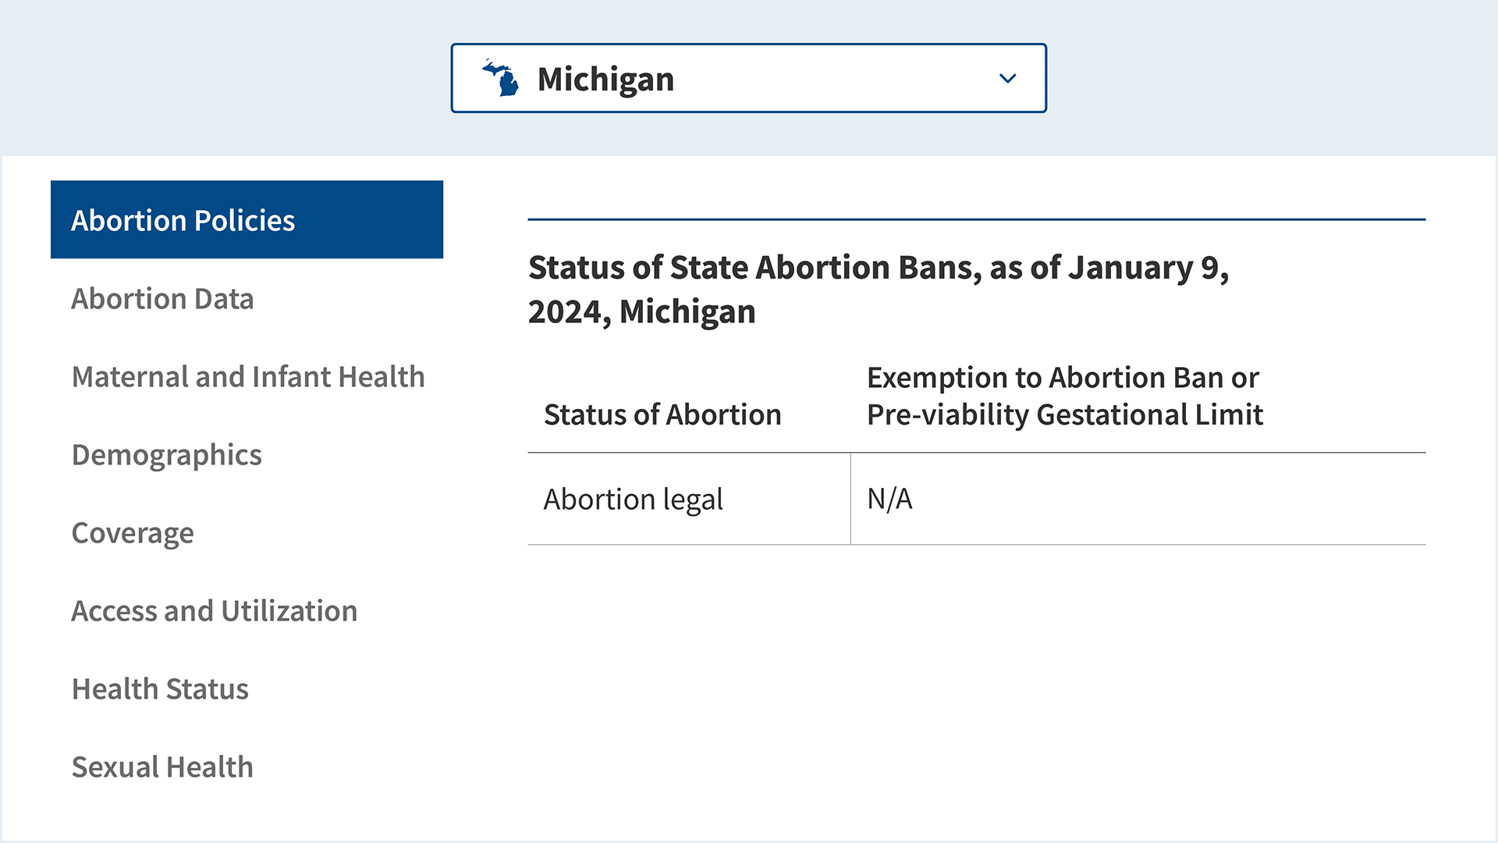Open the Sexual Health category
Viewport: 1498px width, 843px height.
point(162,767)
